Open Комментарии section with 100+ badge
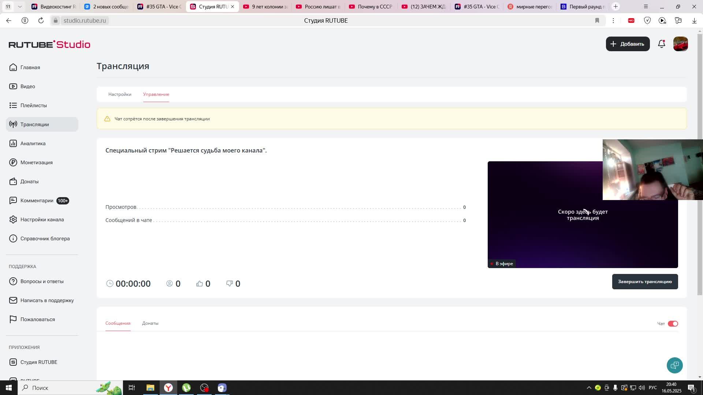Viewport: 703px width, 395px height. (37, 200)
